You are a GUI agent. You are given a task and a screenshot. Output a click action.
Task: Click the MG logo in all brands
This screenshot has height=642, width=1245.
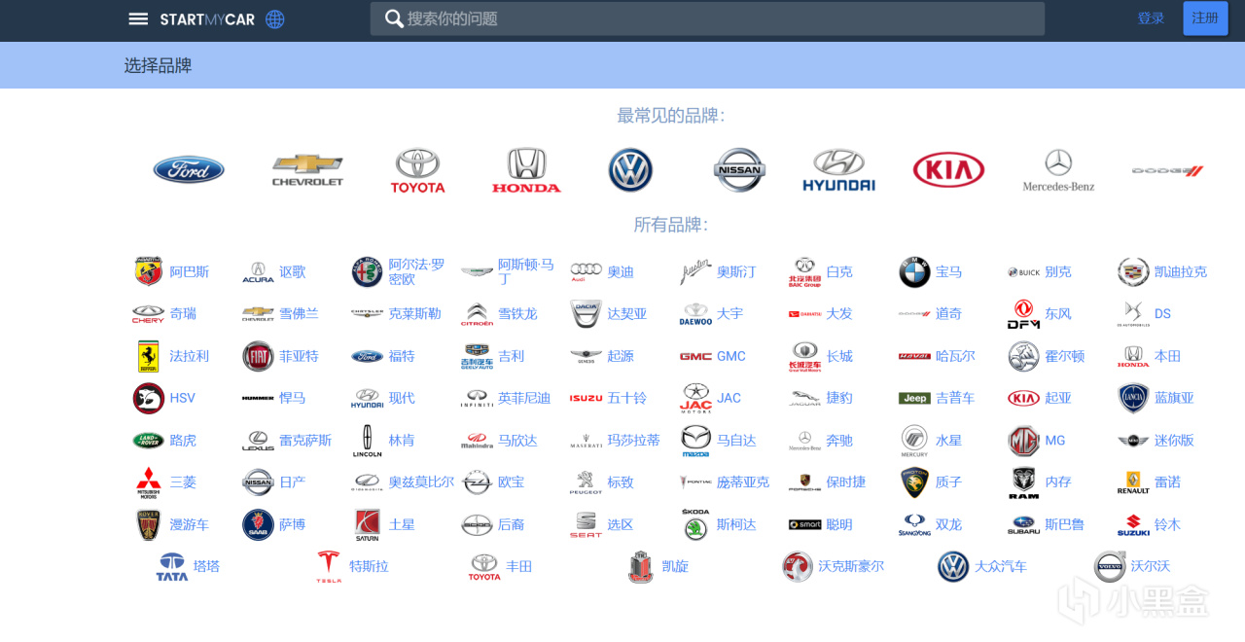[x=1024, y=441]
